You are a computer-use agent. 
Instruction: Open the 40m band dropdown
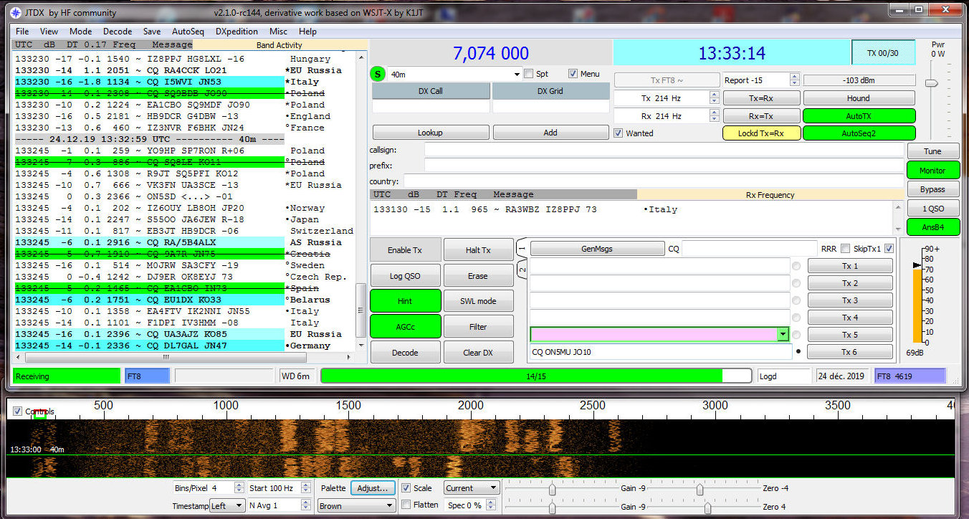[x=454, y=74]
